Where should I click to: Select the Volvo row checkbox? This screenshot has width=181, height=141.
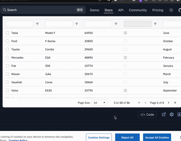tap(7, 90)
